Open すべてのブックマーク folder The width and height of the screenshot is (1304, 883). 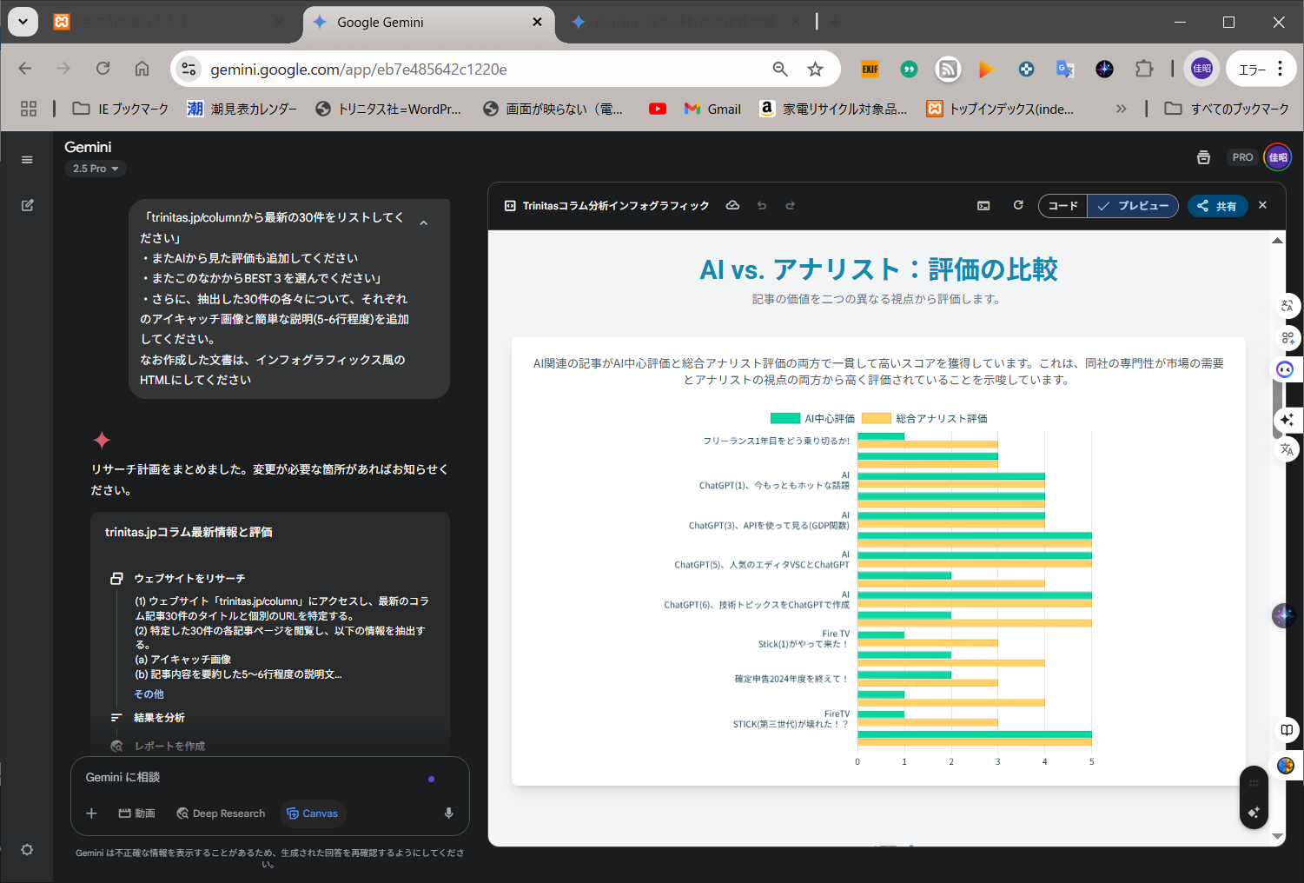click(x=1227, y=109)
